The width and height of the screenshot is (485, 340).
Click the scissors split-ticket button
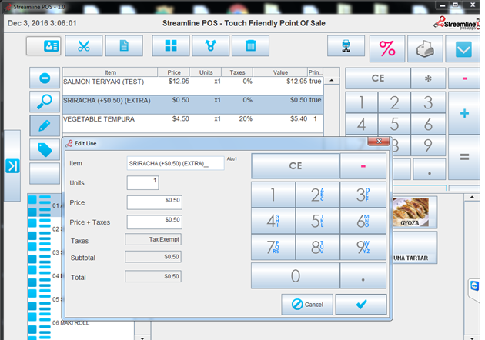point(83,45)
